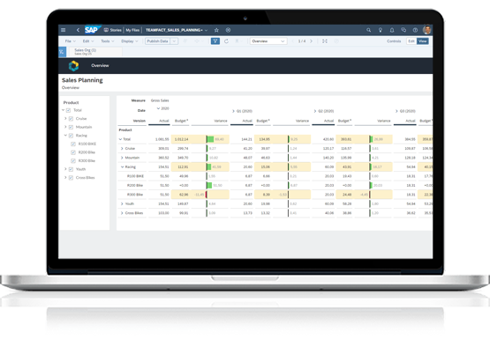Image resolution: width=490 pixels, height=347 pixels.
Task: Click the Gross Sales measure label
Action: [x=160, y=100]
